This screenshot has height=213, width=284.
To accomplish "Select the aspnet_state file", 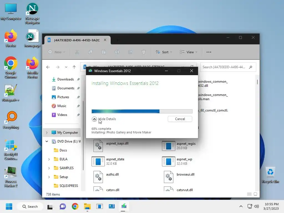I will [x=108, y=161].
